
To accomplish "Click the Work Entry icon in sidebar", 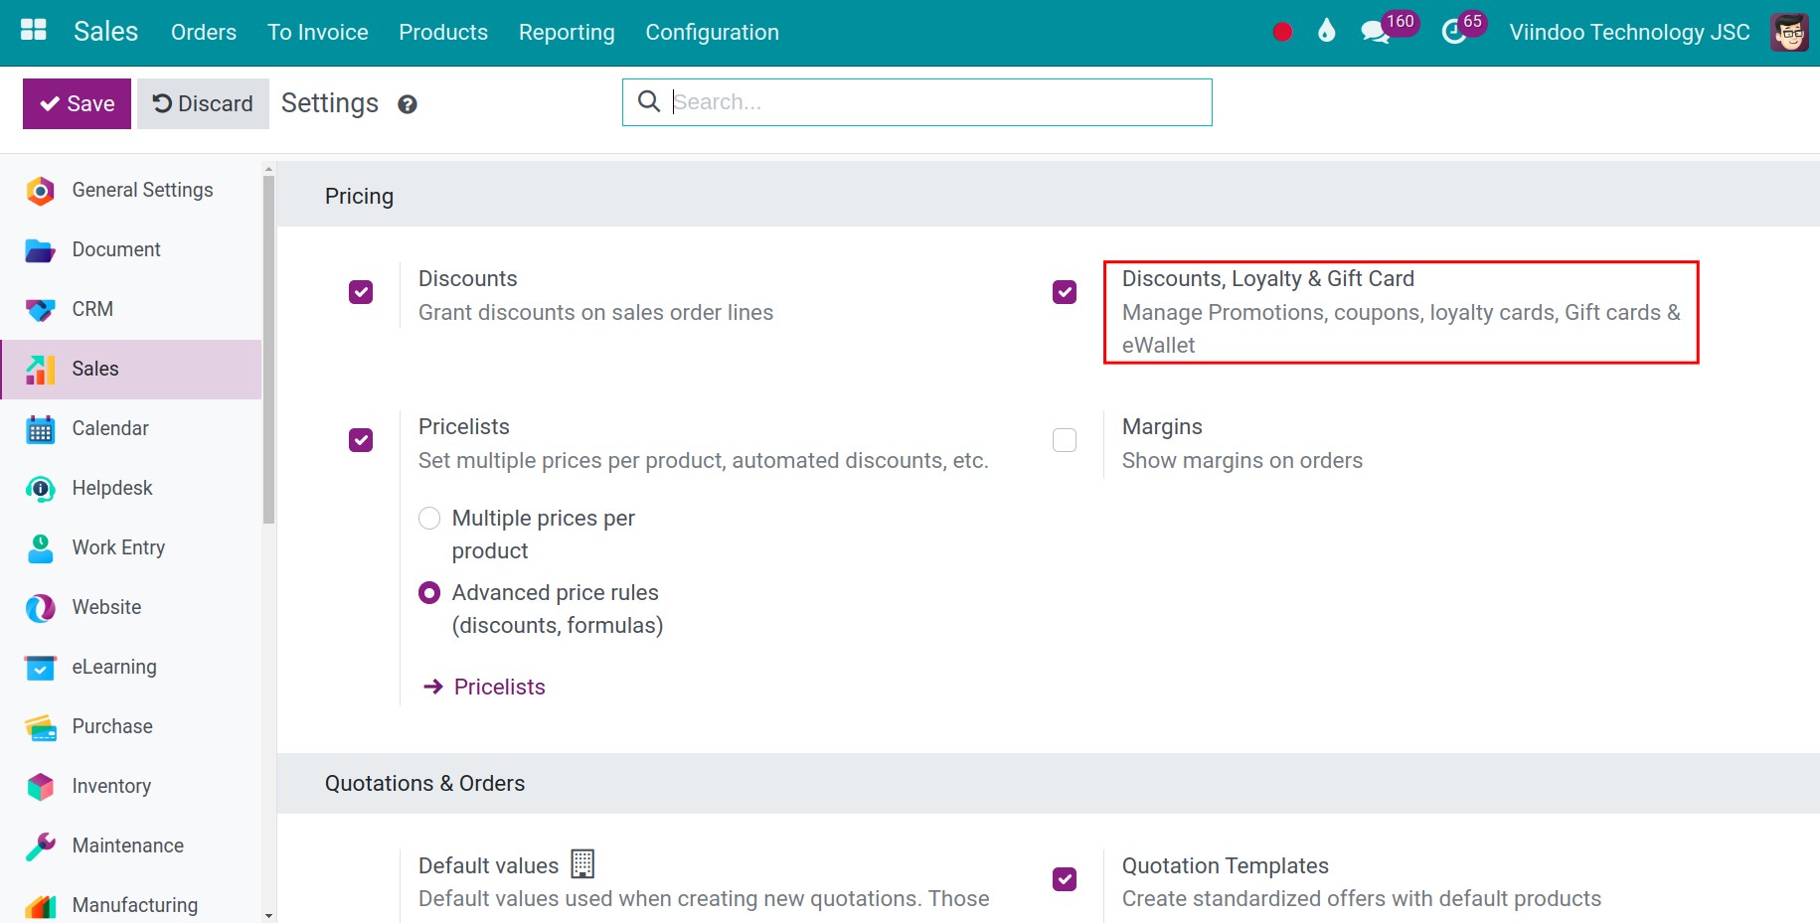I will pyautogui.click(x=40, y=548).
